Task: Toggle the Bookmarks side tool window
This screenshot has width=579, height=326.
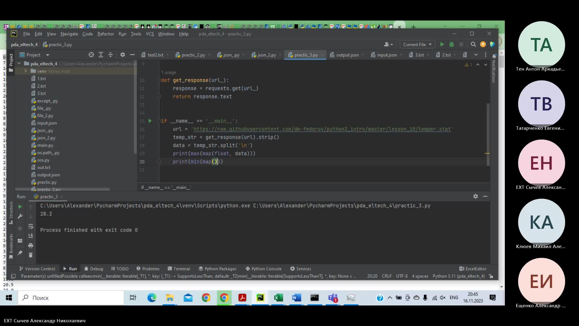Action: tap(11, 246)
